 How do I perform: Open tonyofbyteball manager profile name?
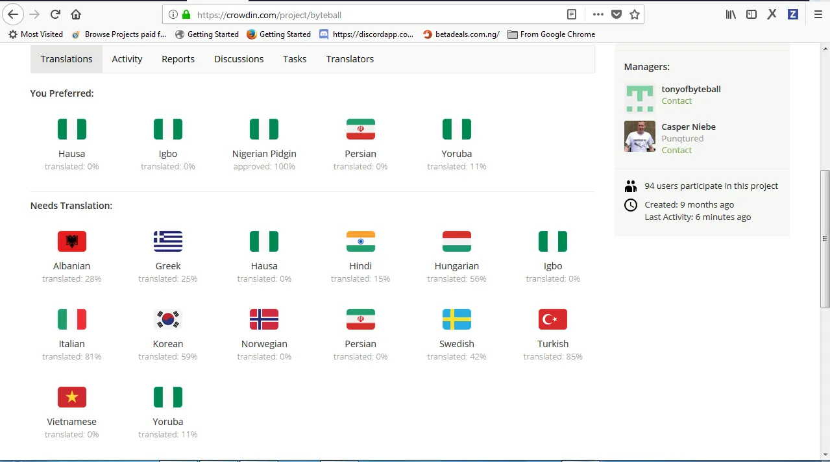691,89
